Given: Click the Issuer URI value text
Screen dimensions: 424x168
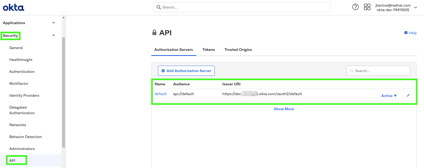Looking at the screenshot, I should pos(262,94).
